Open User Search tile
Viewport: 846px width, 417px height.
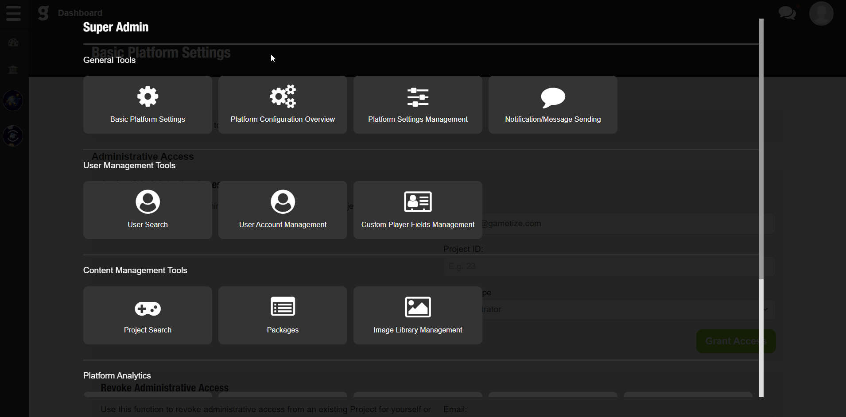coord(147,210)
